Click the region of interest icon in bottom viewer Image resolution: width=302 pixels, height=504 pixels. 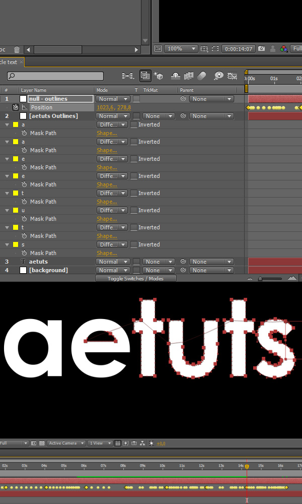(x=34, y=443)
